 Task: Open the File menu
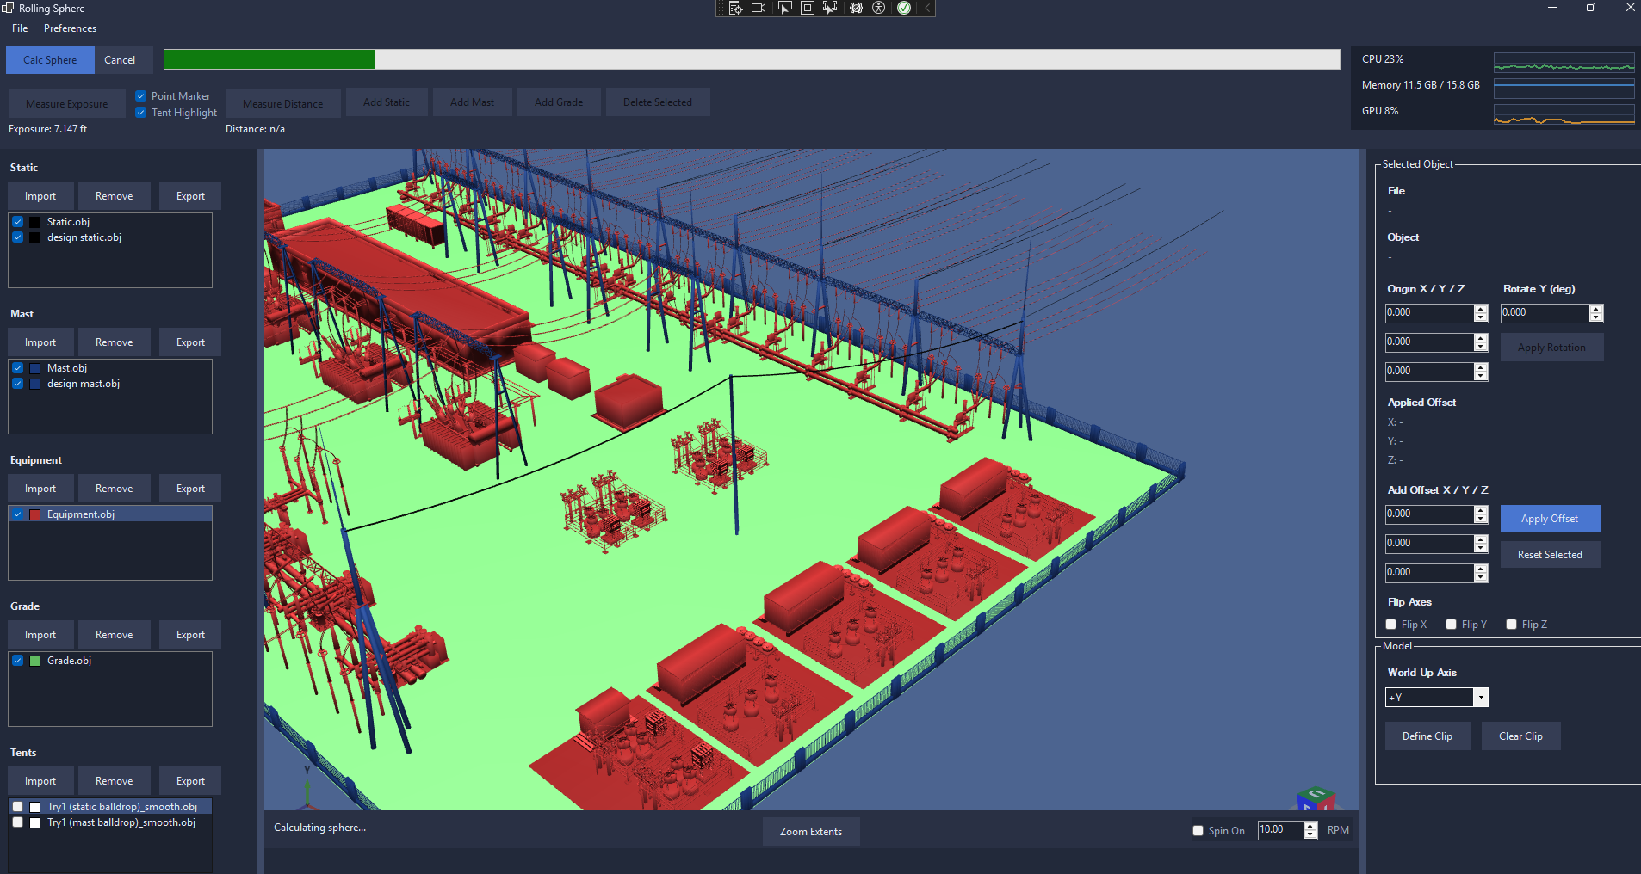click(x=20, y=28)
